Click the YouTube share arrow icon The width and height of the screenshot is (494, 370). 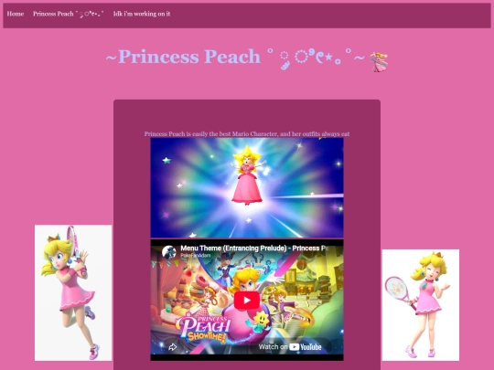172,347
